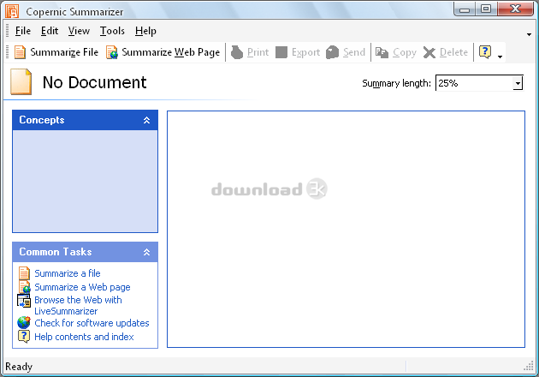Click the empty Concepts list area
The image size is (539, 377).
pyautogui.click(x=85, y=181)
